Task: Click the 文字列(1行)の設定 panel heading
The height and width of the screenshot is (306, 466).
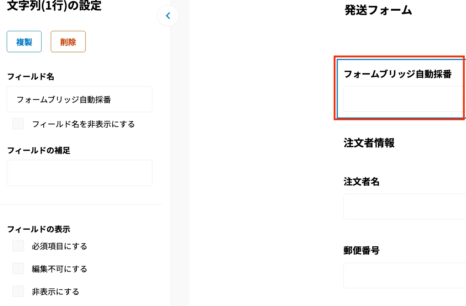Action: 54,6
